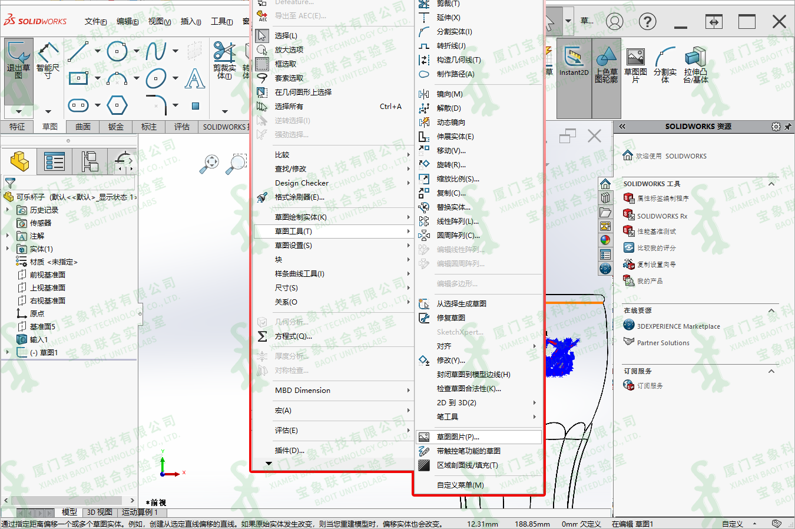Viewport: 795px width, 529px height.
Task: Collapse the SOLIDWORKS 工具 section
Action: pyautogui.click(x=771, y=184)
